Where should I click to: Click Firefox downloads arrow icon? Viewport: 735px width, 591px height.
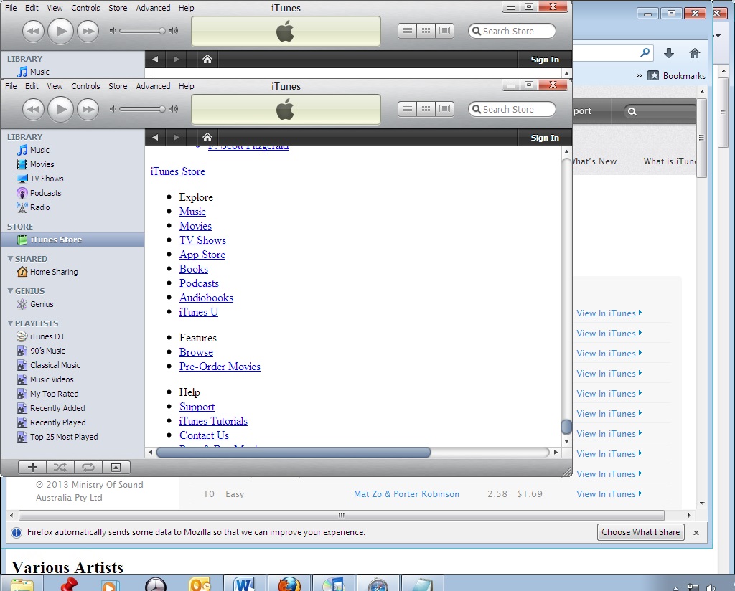(x=669, y=53)
